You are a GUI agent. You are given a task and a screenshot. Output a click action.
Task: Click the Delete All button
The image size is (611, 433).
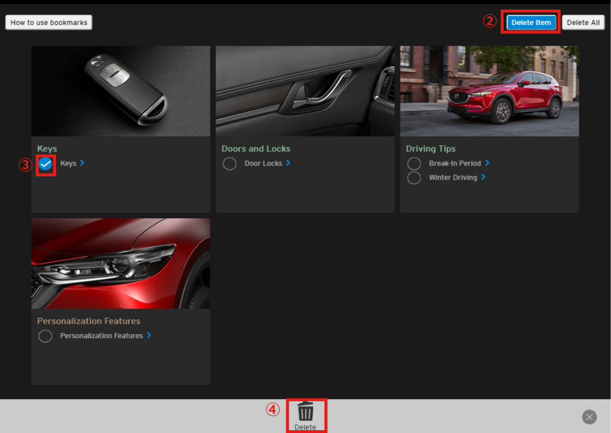tap(583, 22)
